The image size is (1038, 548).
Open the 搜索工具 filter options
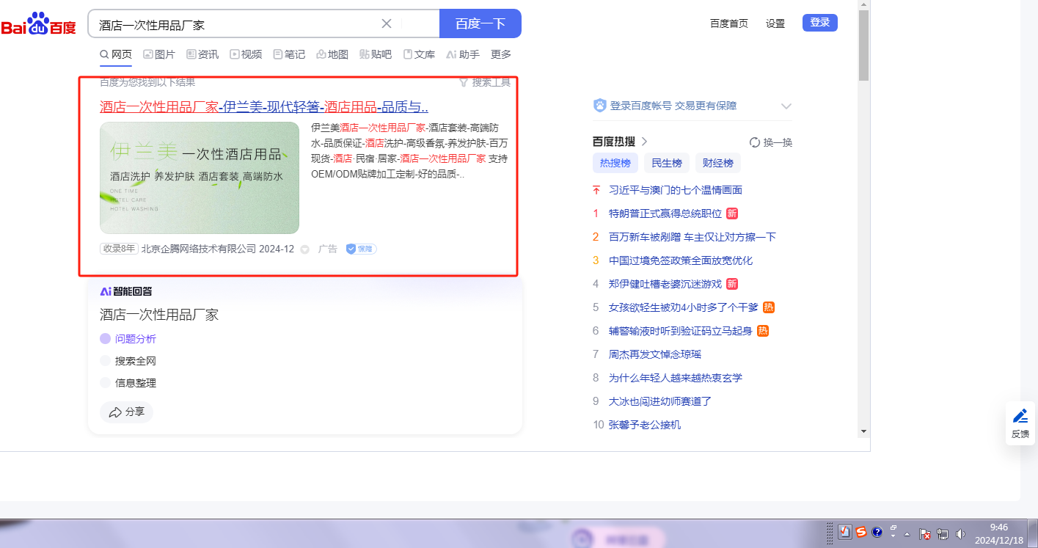[x=484, y=82]
